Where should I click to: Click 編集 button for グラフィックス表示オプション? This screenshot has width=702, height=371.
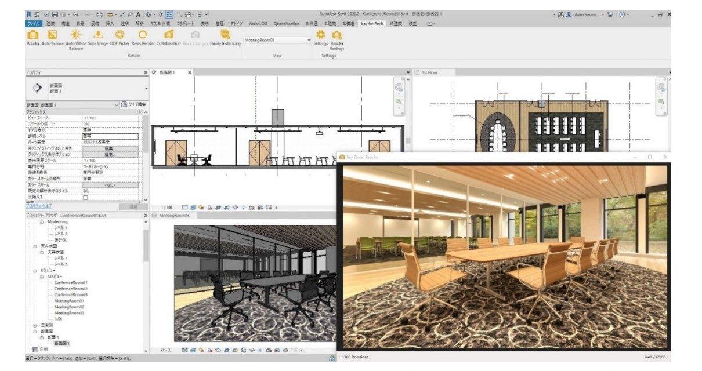[110, 154]
